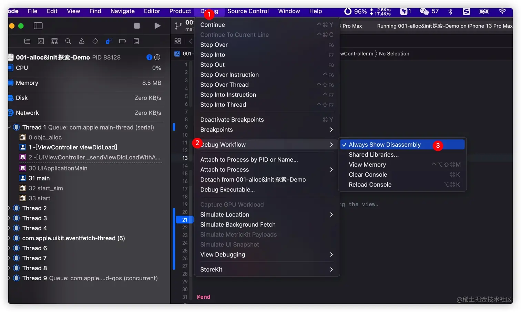Open the related items grid icon

tap(177, 41)
